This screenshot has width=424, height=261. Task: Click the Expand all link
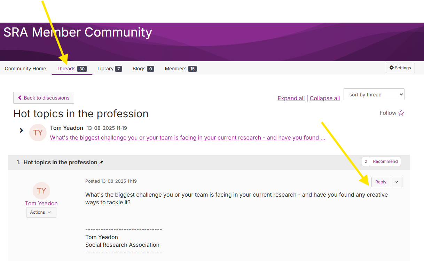(291, 98)
